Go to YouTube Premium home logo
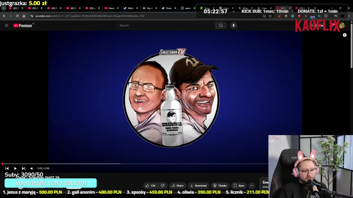 coord(23,26)
